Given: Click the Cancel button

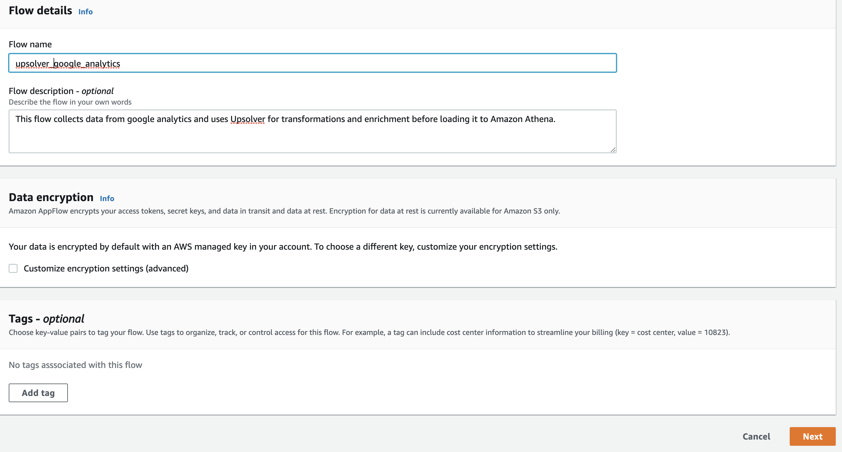Looking at the screenshot, I should pyautogui.click(x=756, y=436).
